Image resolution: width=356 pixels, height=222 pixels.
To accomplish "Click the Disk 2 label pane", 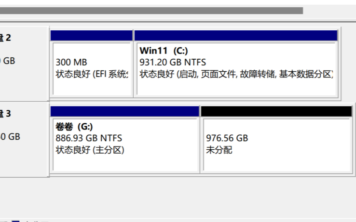I will pos(23,63).
